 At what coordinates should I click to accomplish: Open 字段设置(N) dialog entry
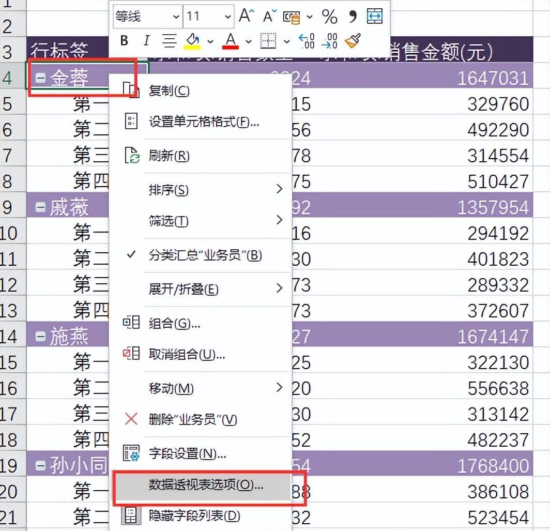[x=201, y=453]
